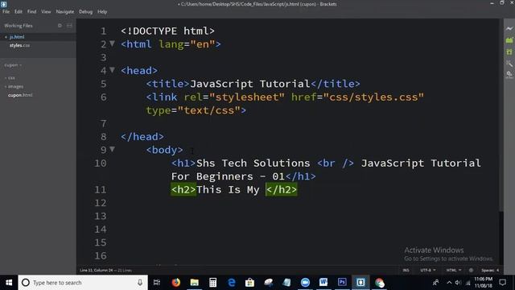
Task: Click the taskbar clock showing 11:06 PM
Action: [x=483, y=283]
